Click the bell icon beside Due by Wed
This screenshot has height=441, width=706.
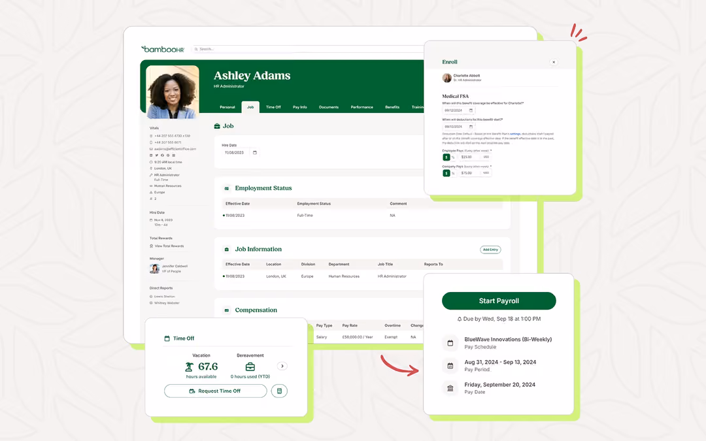coord(460,319)
